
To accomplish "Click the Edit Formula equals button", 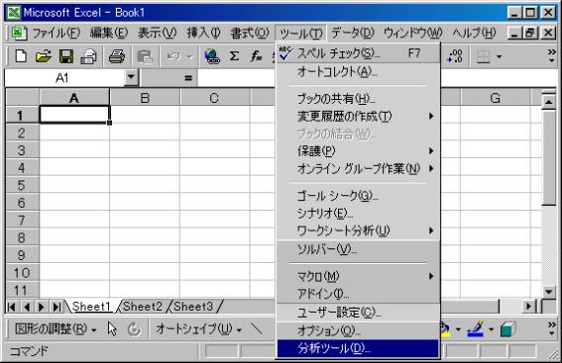I will pos(188,78).
